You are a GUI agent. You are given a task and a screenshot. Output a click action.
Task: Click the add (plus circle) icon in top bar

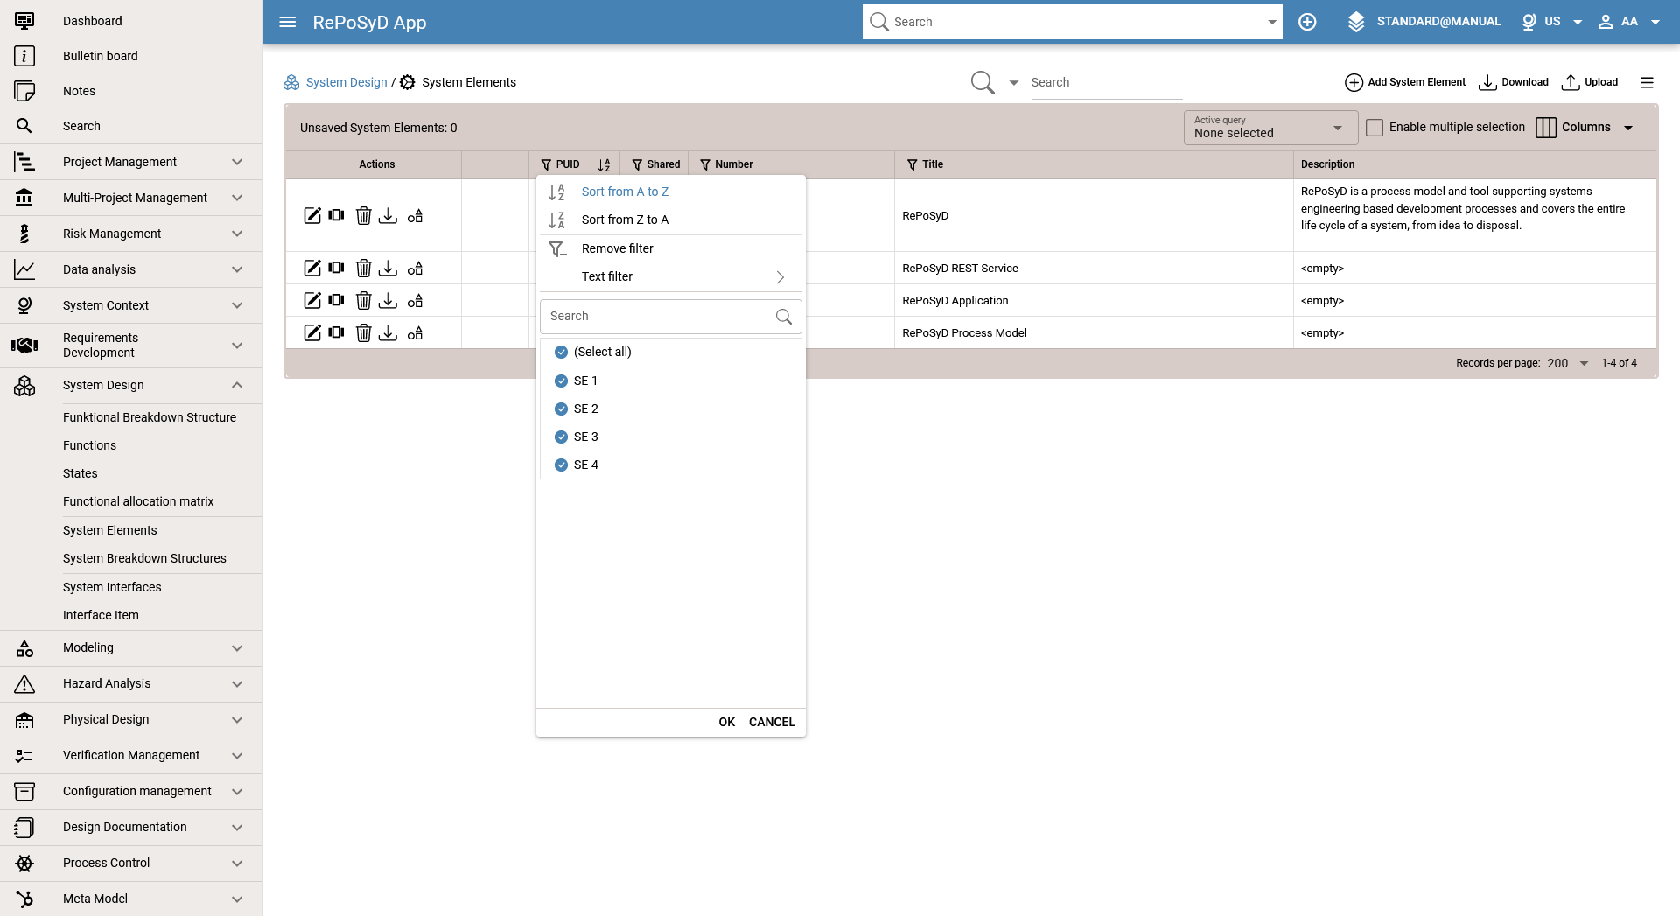[1307, 22]
